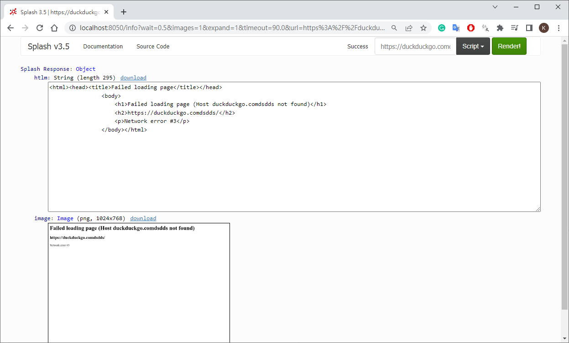This screenshot has width=569, height=343.
Task: Click the share this page icon
Action: [x=409, y=28]
